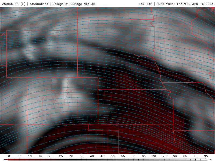Click the color bar value 35
The width and height of the screenshot is (215, 161).
(82, 156)
